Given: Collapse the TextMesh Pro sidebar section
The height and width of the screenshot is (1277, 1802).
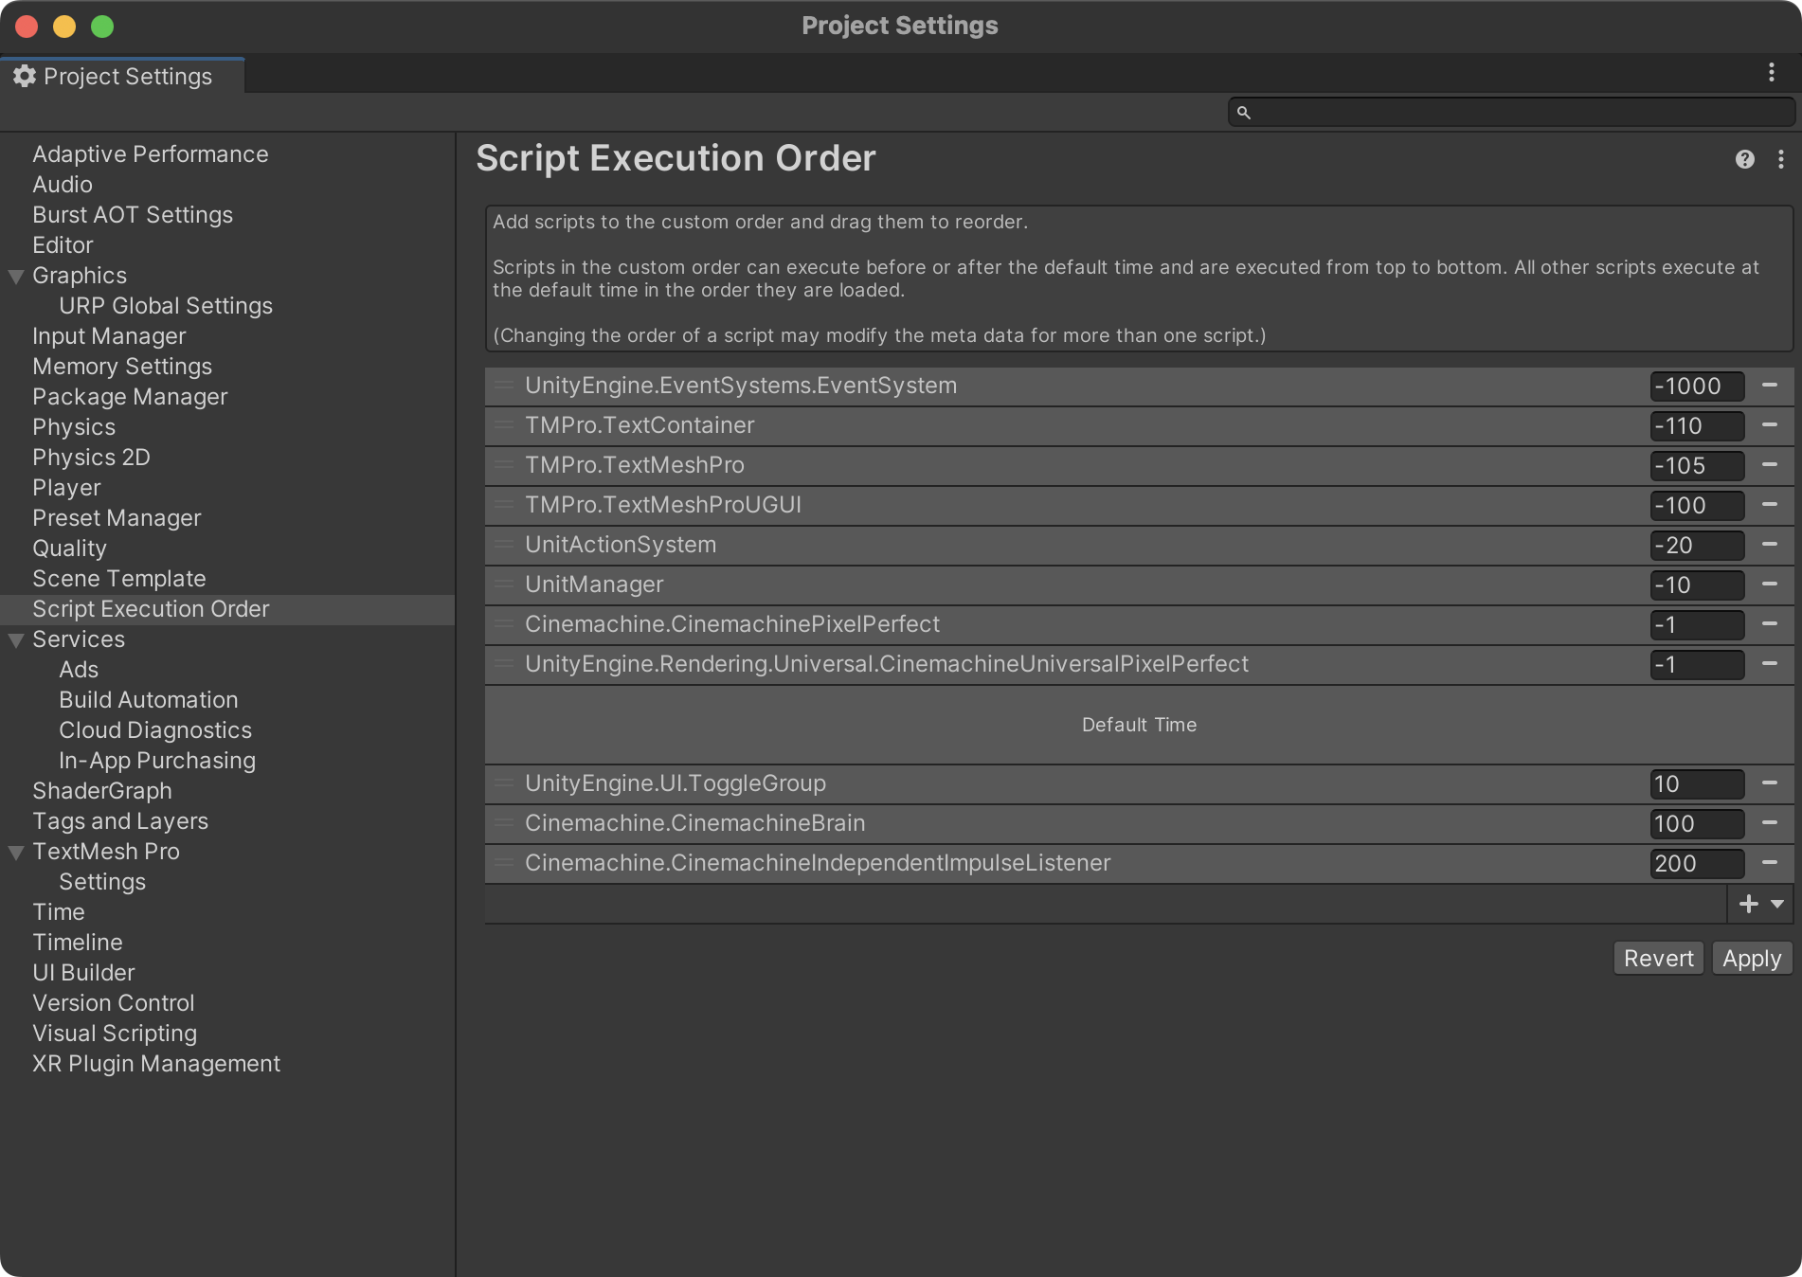Looking at the screenshot, I should tap(15, 852).
